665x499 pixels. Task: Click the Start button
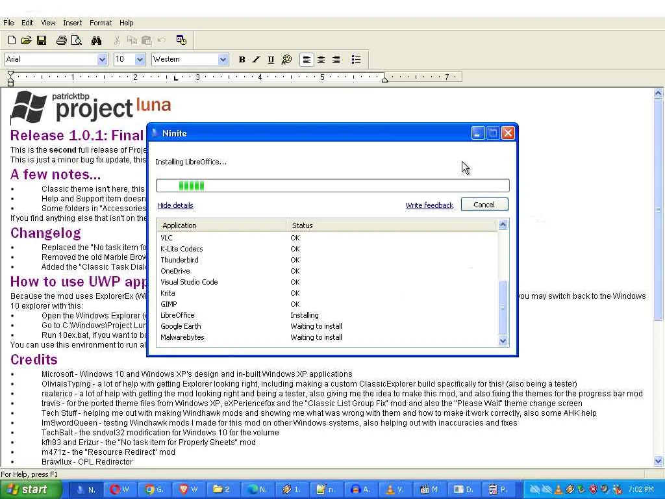[x=31, y=489]
